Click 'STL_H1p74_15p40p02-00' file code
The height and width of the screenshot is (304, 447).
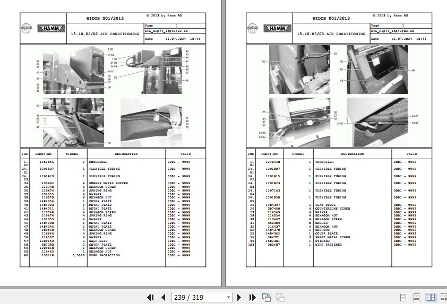tap(166, 31)
